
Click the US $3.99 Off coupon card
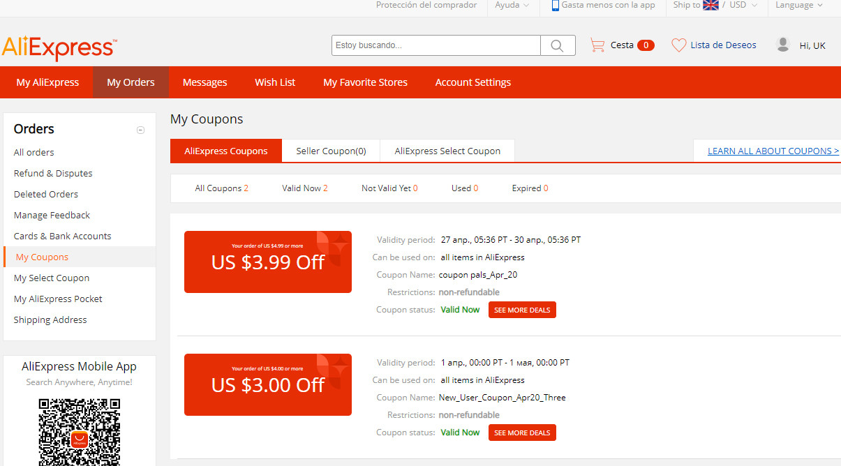click(x=268, y=262)
